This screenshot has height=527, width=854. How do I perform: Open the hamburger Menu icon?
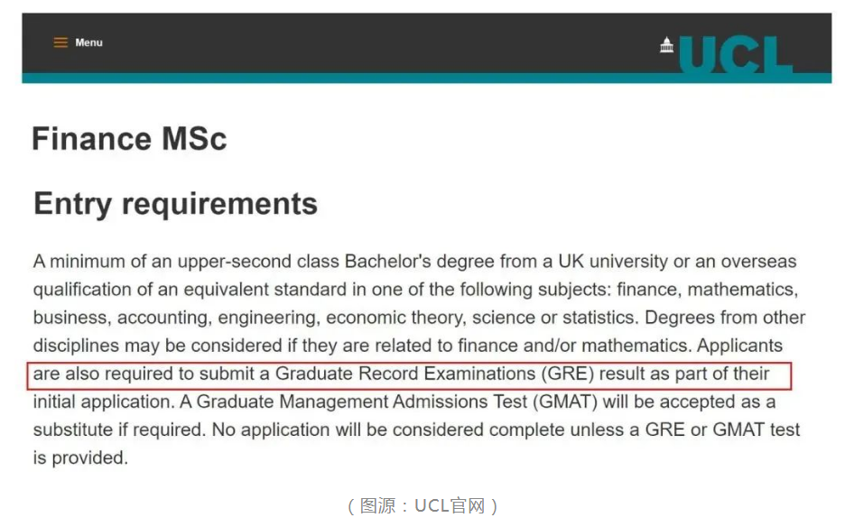60,42
